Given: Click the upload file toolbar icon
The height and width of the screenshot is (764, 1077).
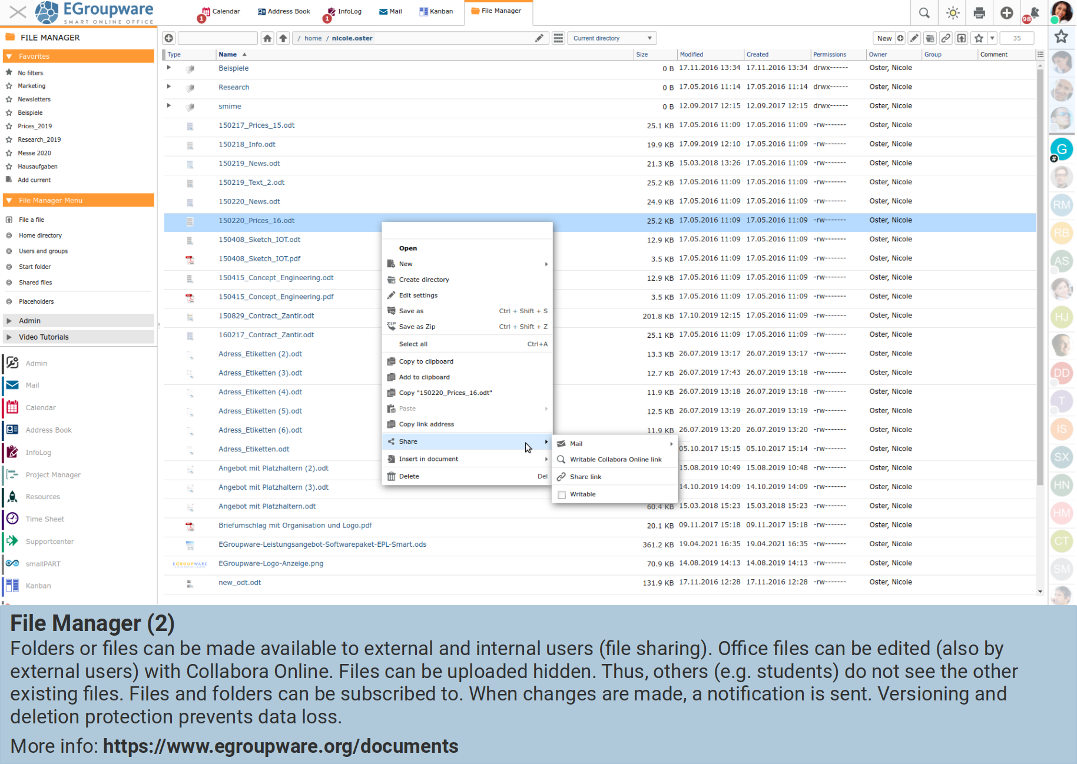Looking at the screenshot, I should [962, 38].
